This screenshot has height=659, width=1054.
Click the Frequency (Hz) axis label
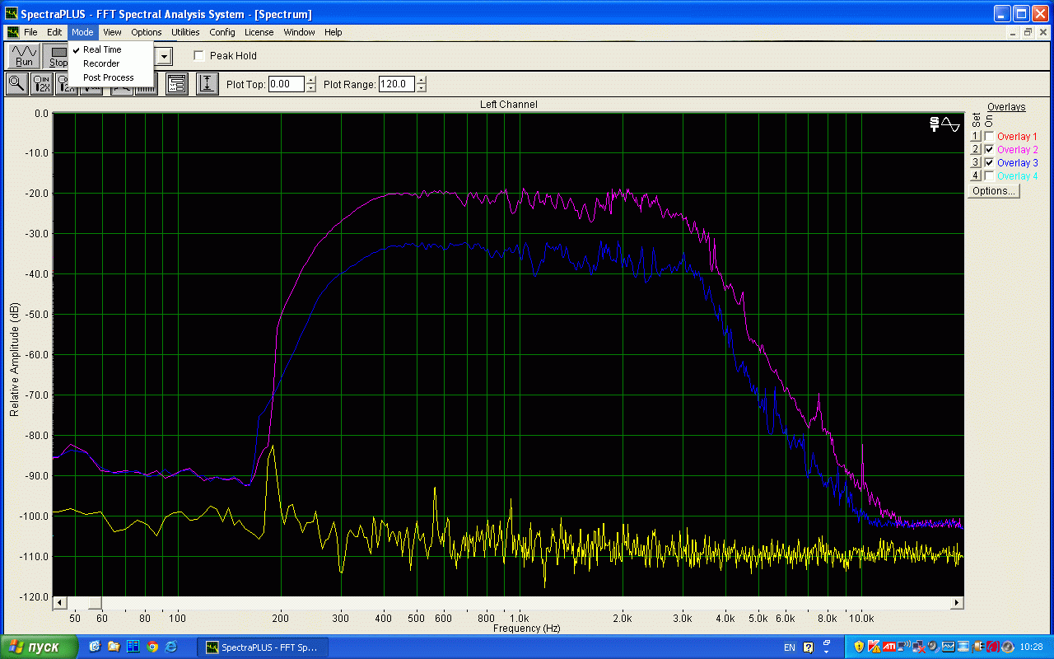527,629
